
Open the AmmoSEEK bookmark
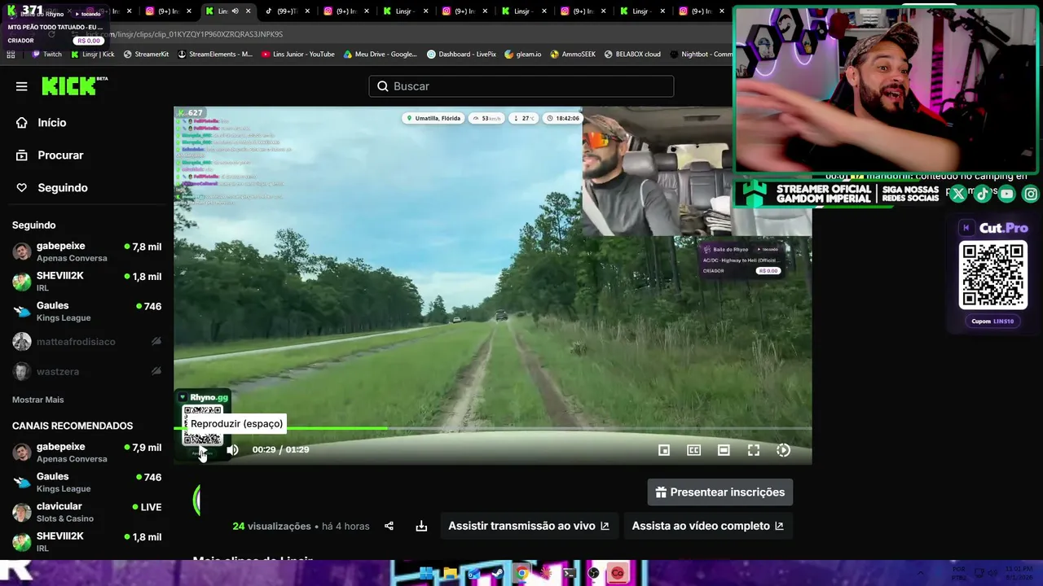(573, 55)
